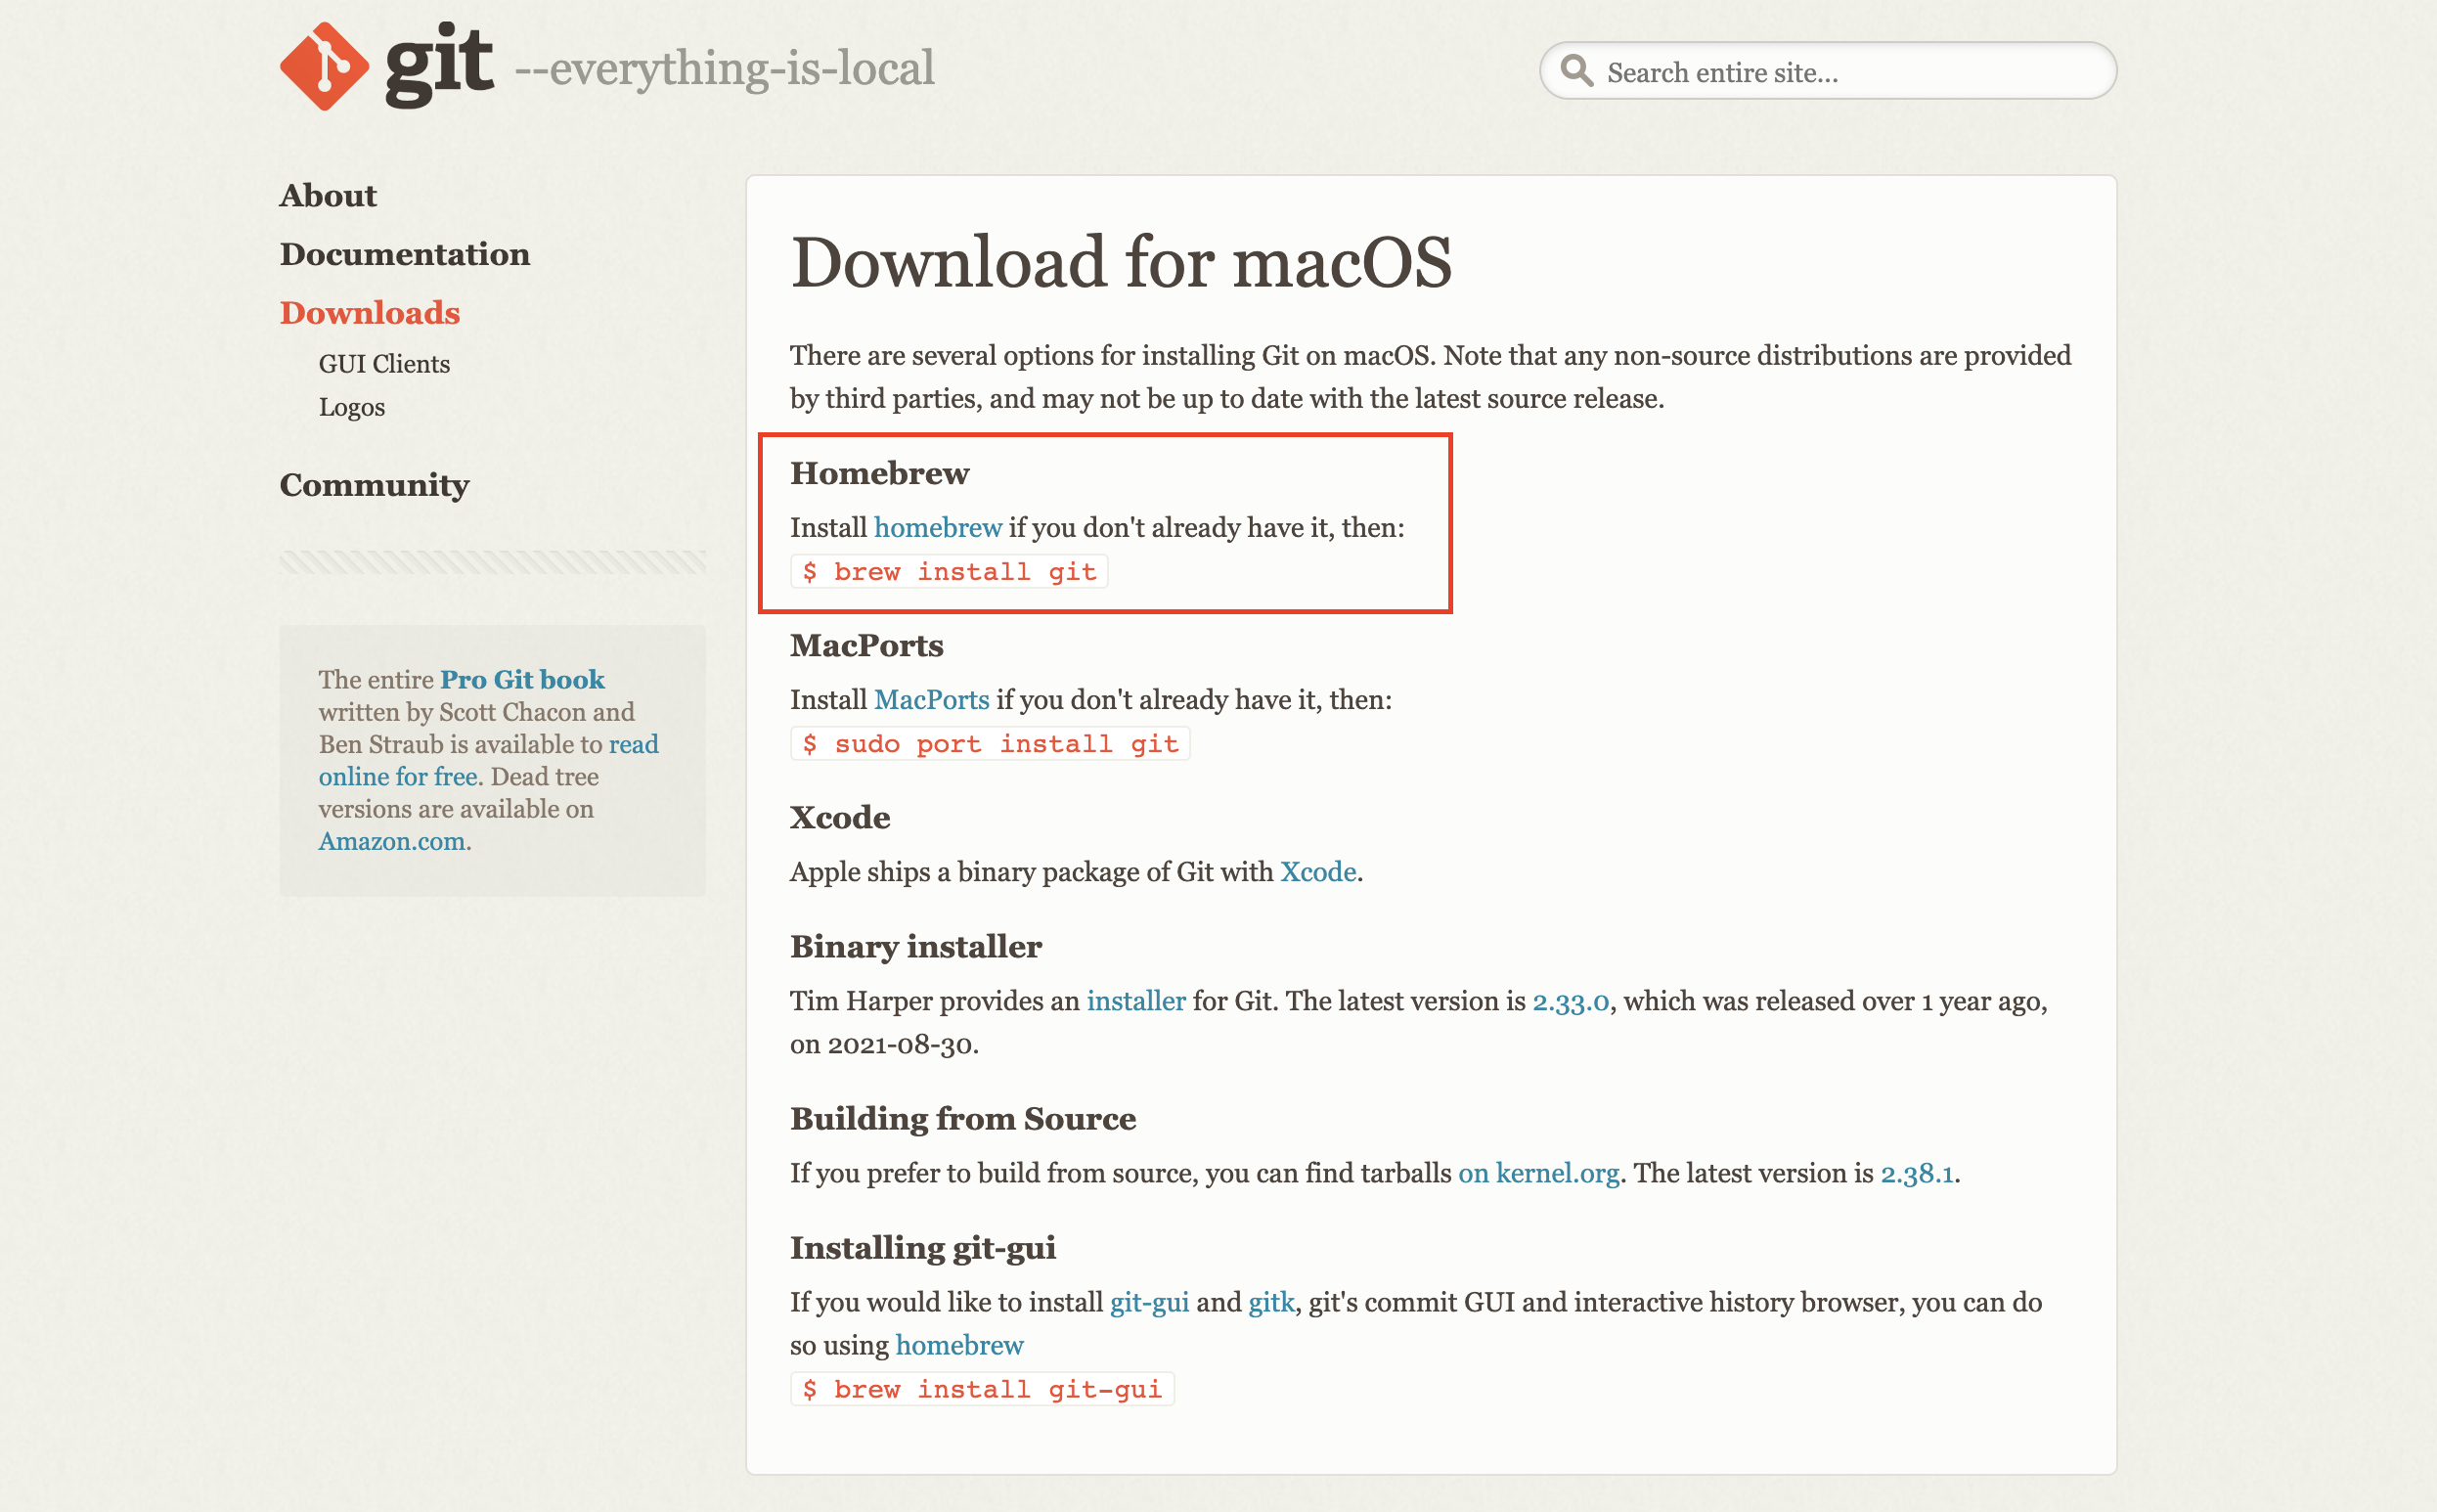
Task: Open the MacPorts install link
Action: (931, 699)
